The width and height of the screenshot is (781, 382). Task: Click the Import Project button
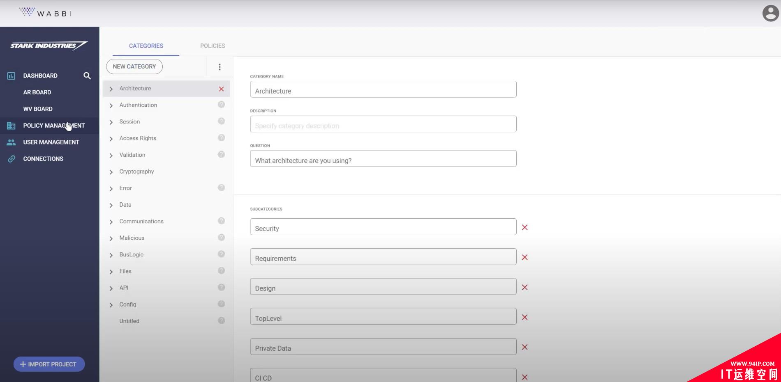pos(49,364)
